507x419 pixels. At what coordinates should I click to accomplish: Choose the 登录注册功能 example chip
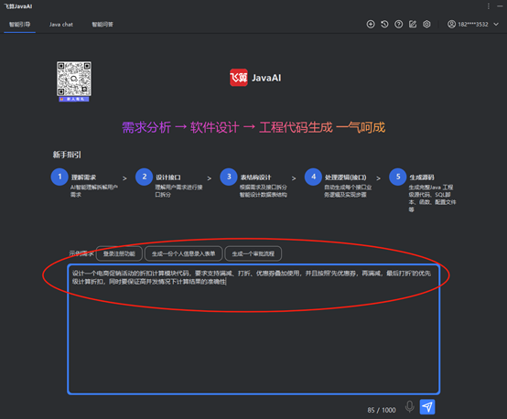tap(119, 253)
